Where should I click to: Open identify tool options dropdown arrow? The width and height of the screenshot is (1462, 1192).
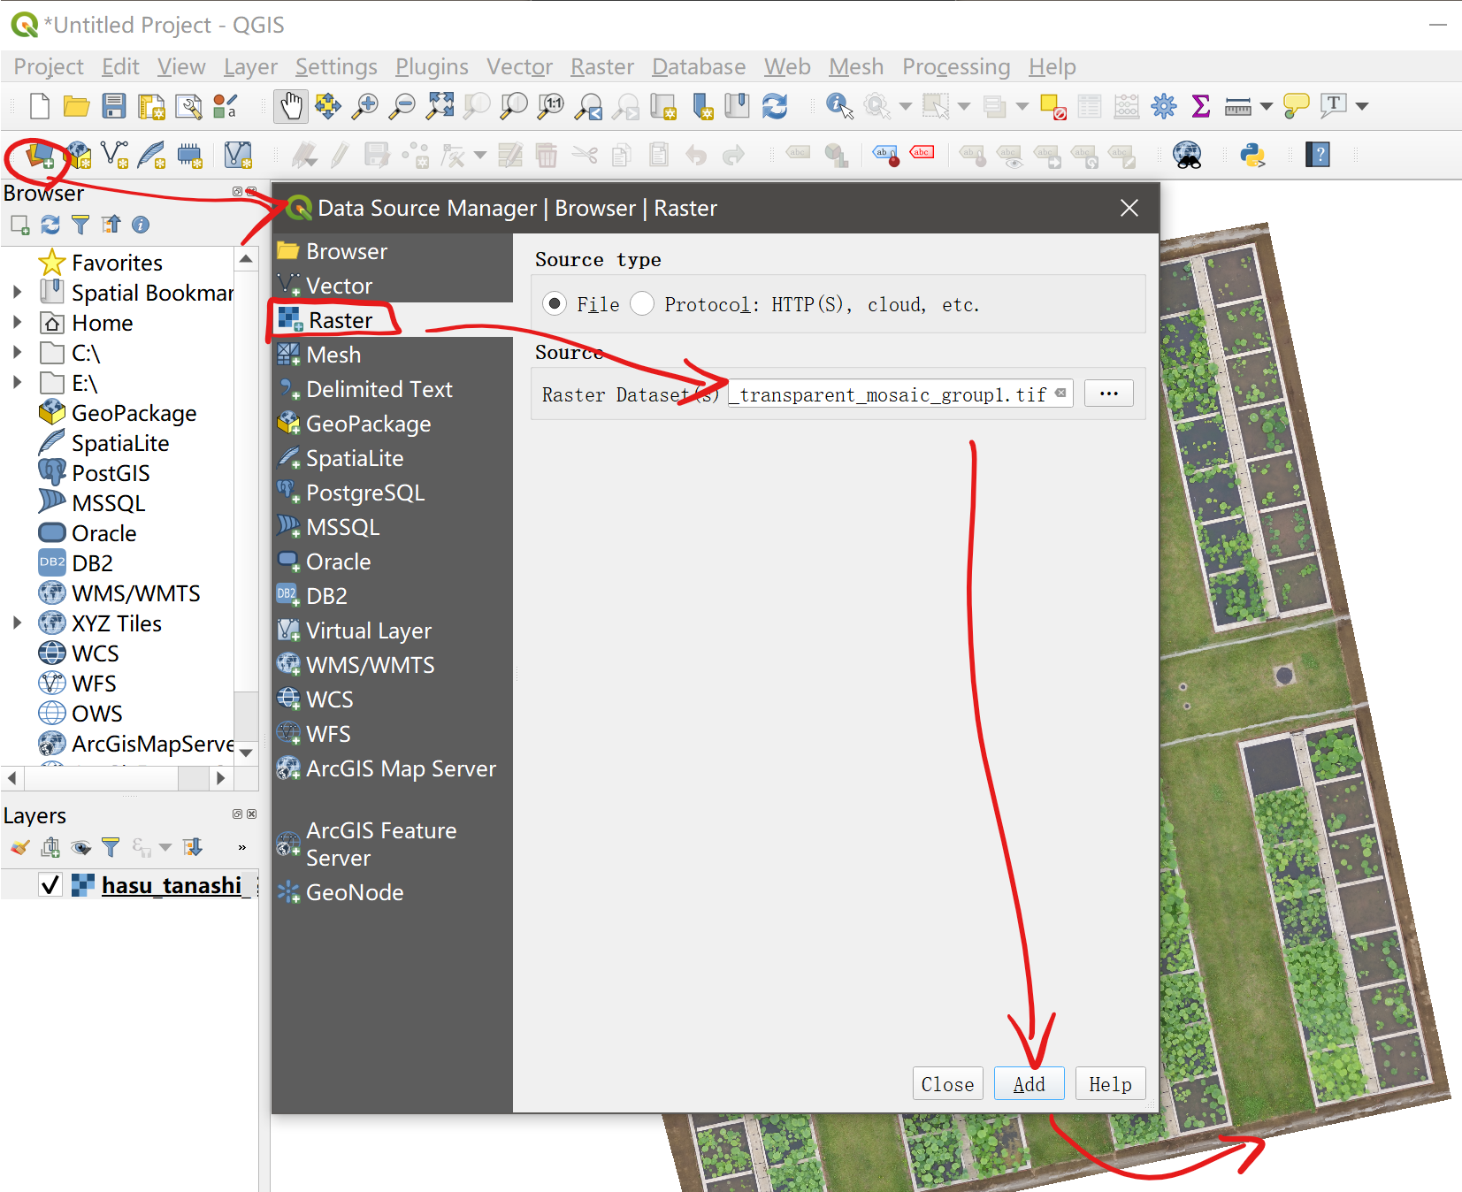(905, 106)
